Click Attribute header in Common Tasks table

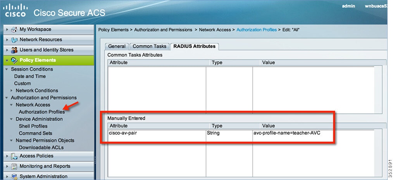pos(159,62)
